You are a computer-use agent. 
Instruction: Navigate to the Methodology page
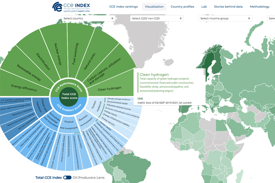point(260,6)
